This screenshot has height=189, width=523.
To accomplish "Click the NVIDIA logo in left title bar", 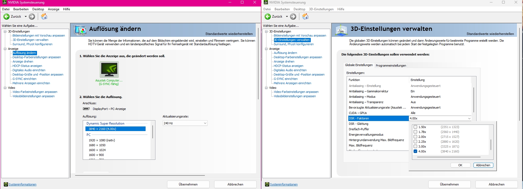I will coord(4,2).
